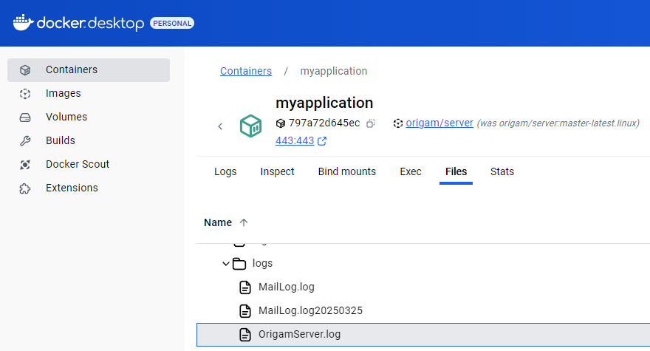
Task: Switch to the Inspect tab
Action: pos(277,171)
